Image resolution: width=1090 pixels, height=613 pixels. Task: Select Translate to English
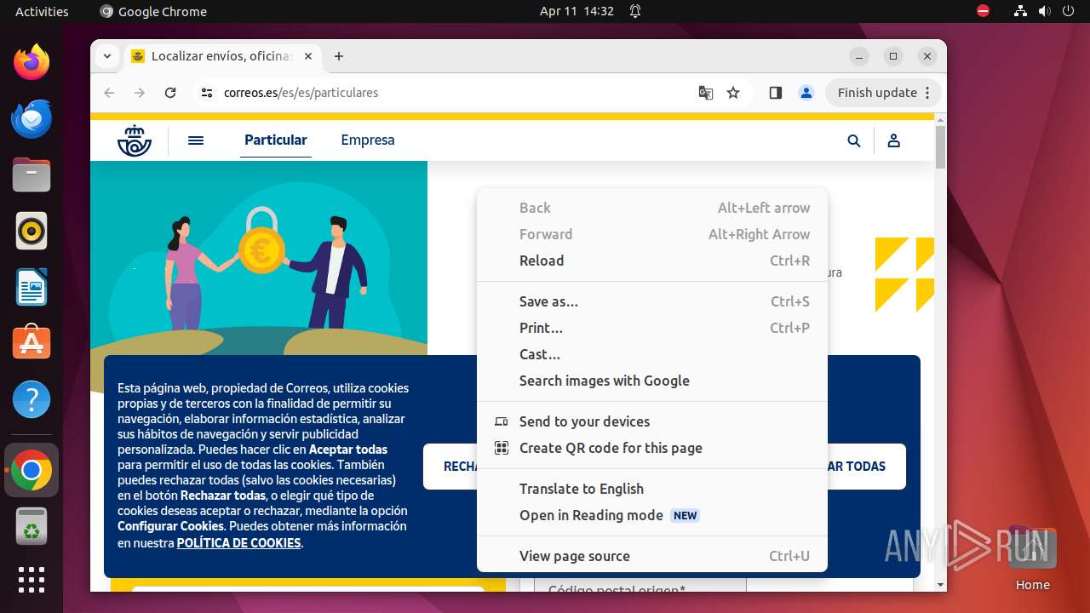point(652,489)
